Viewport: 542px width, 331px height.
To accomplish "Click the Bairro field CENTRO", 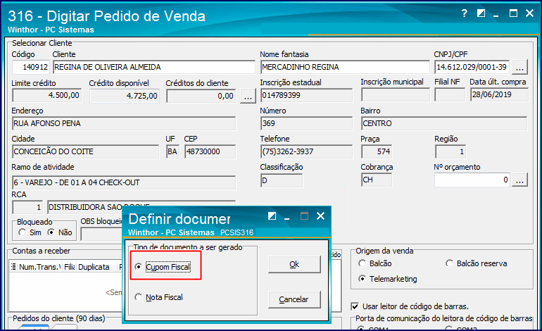I will (x=444, y=123).
